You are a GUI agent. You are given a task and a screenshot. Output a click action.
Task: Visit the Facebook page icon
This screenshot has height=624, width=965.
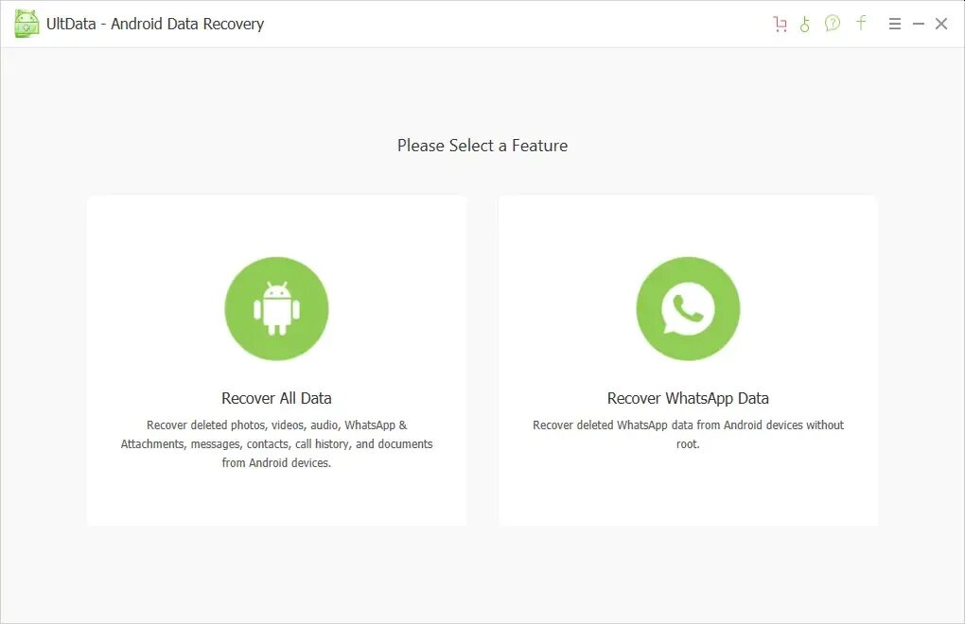(861, 24)
